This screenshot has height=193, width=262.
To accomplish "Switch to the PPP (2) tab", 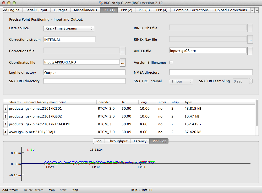I will [127, 10].
